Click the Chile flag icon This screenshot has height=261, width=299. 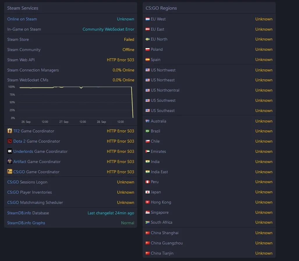pyautogui.click(x=147, y=141)
